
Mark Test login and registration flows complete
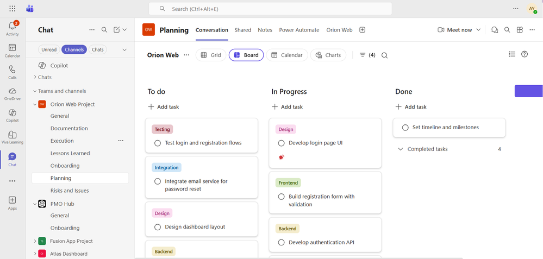coord(158,143)
